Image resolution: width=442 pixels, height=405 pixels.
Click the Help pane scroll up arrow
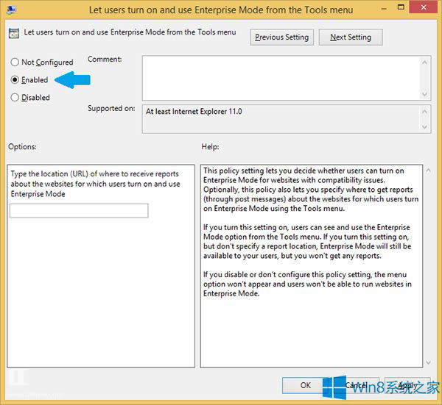(427, 170)
